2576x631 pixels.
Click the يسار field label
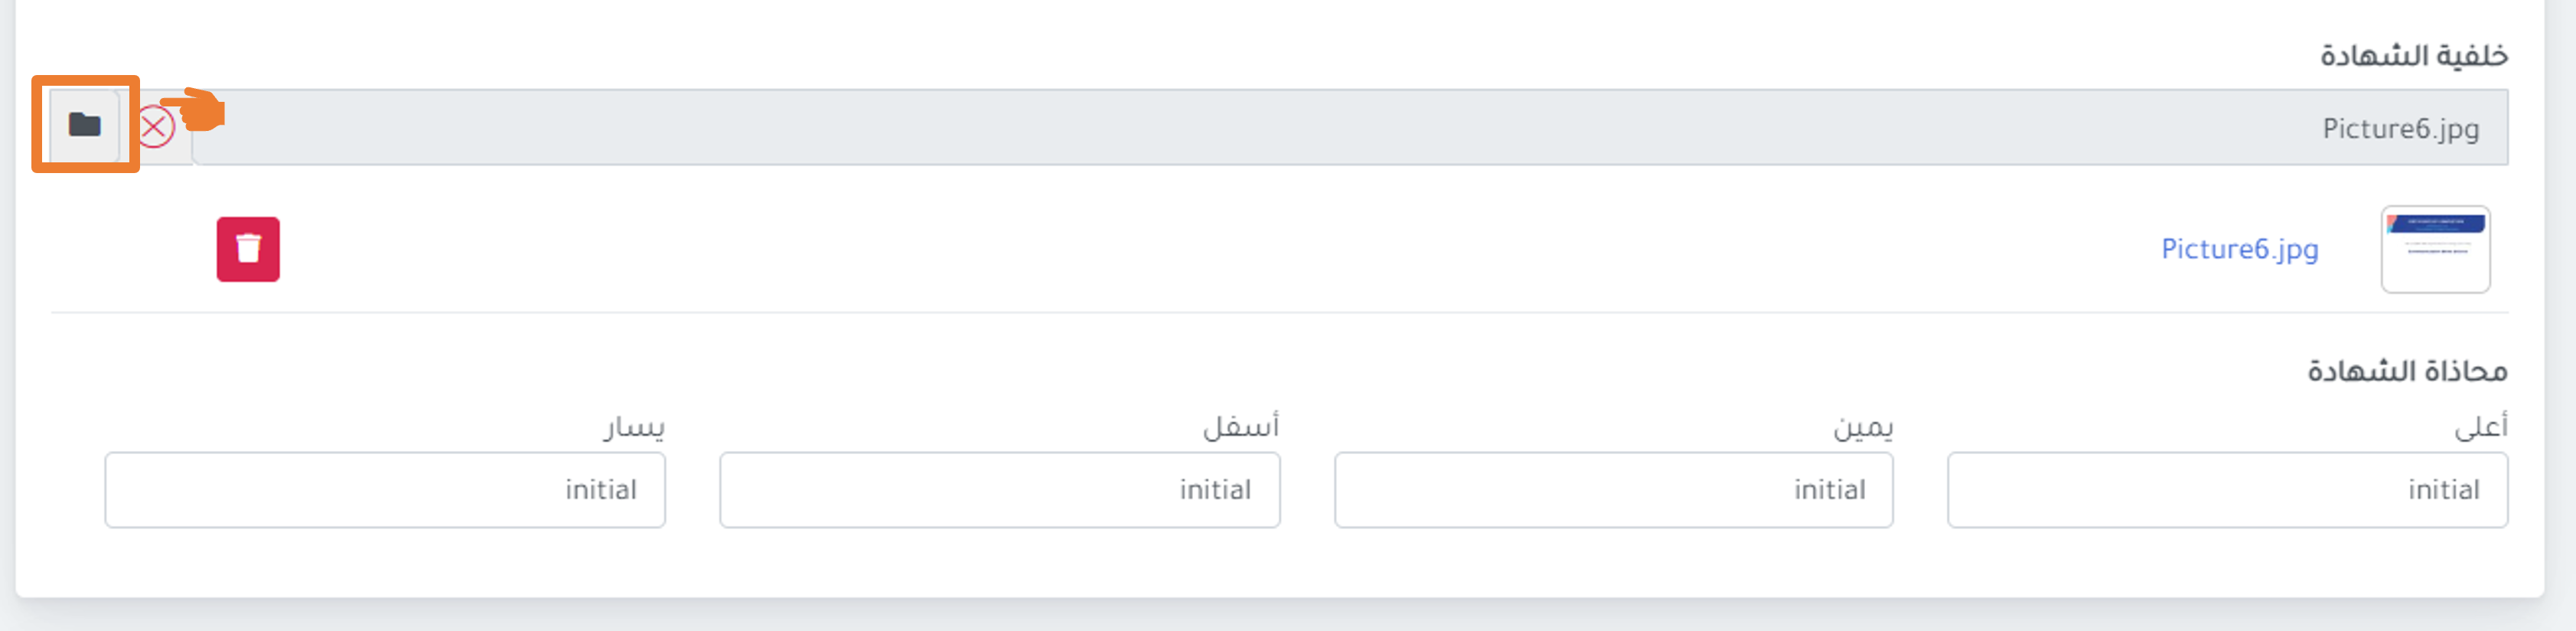pos(634,427)
